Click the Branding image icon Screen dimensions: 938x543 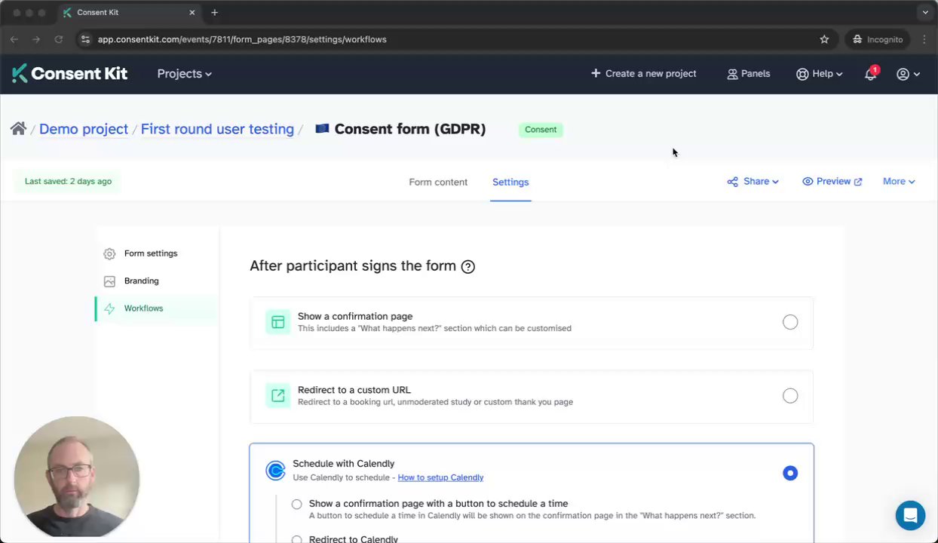click(109, 281)
